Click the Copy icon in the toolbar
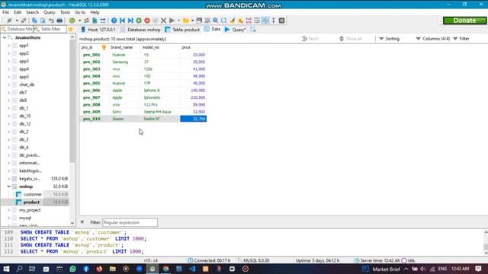Screen dimensions: 488x274 point(34,21)
